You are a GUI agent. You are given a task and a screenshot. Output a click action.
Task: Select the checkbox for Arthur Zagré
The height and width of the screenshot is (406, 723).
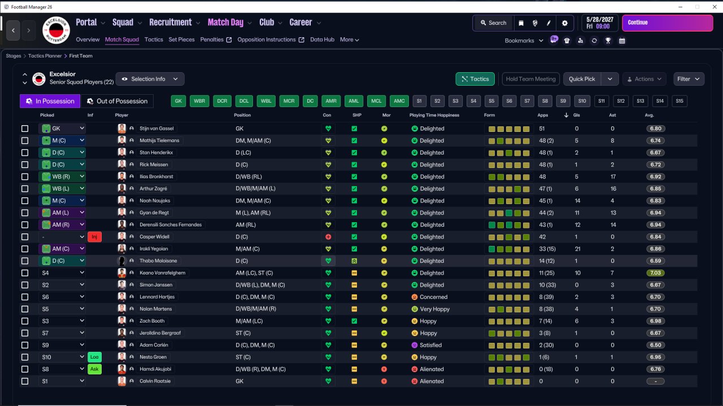pyautogui.click(x=25, y=189)
